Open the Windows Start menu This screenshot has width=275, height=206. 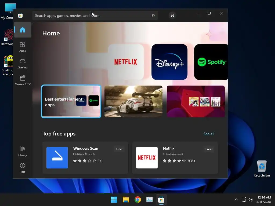(114, 200)
